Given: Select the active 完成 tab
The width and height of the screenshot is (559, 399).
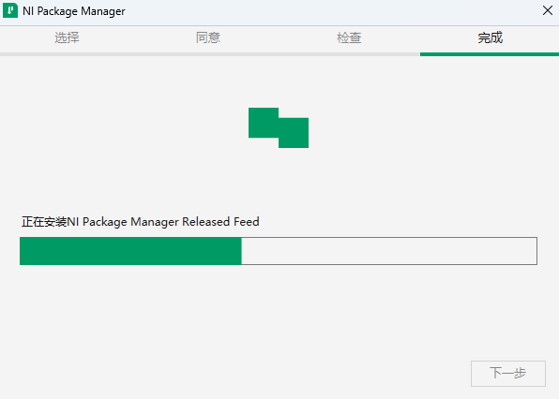Looking at the screenshot, I should point(491,37).
